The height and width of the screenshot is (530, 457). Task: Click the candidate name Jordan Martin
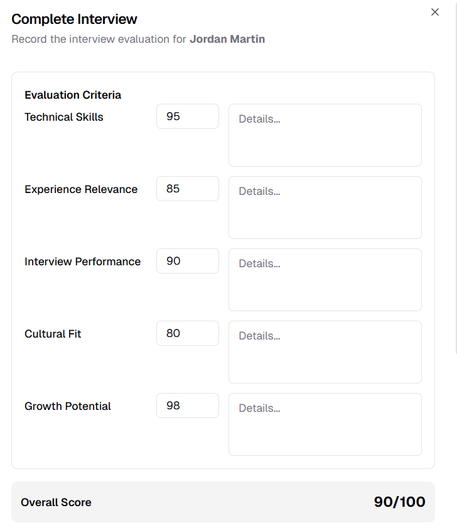coord(227,39)
